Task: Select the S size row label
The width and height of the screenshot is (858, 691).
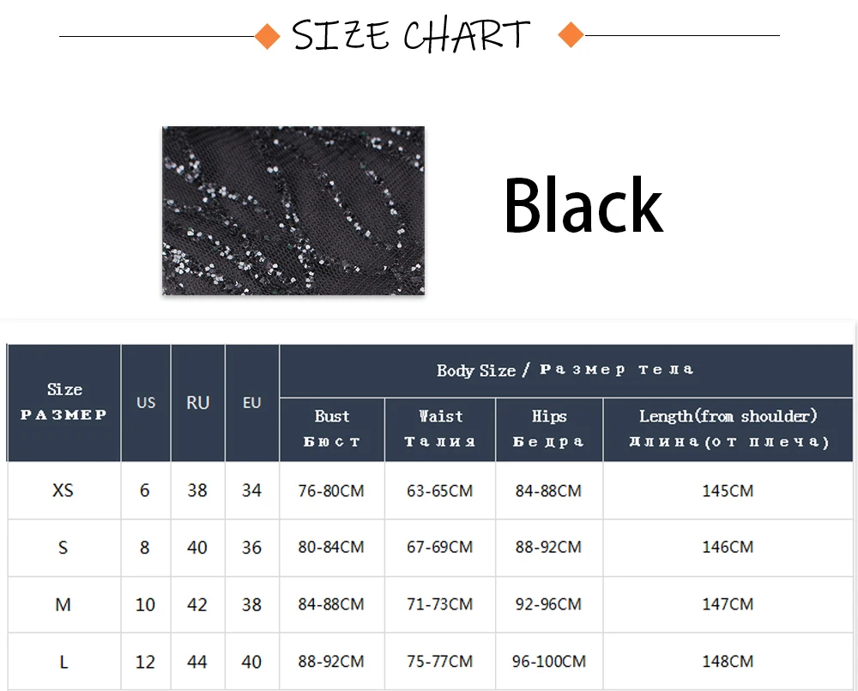Action: point(63,547)
